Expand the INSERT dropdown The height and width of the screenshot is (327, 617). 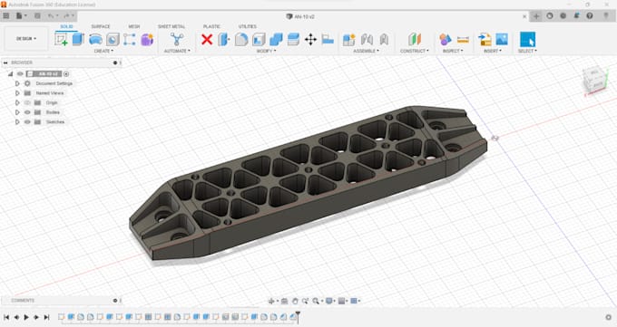[x=493, y=51]
